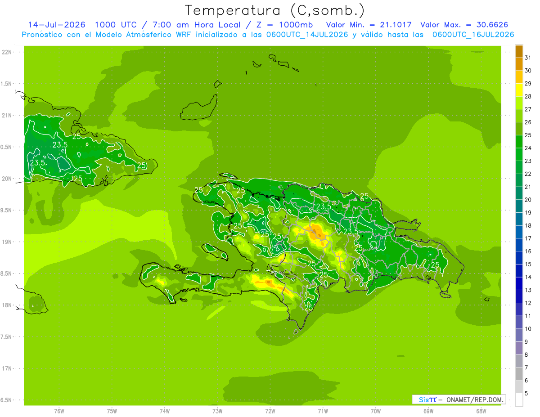Click the latitude axis label '19N'
Image resolution: width=540 pixels, height=417 pixels.
[8, 242]
